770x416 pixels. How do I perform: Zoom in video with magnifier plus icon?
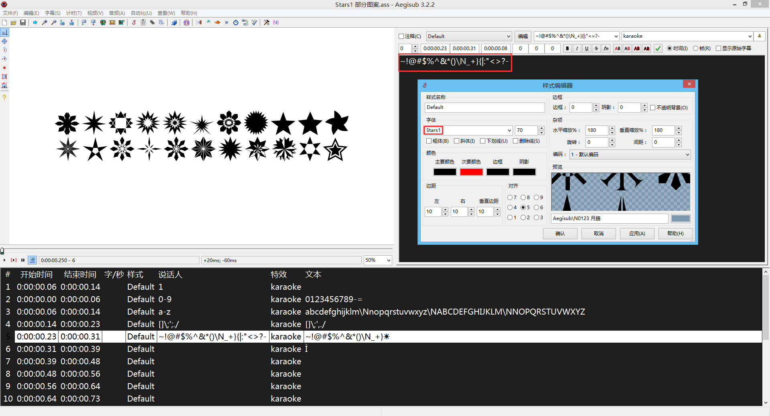click(45, 22)
